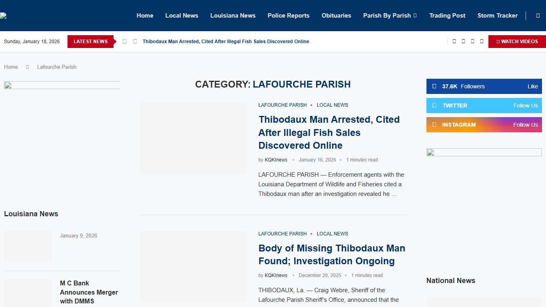Click the Twitter bird icon in the sidebar

point(435,106)
